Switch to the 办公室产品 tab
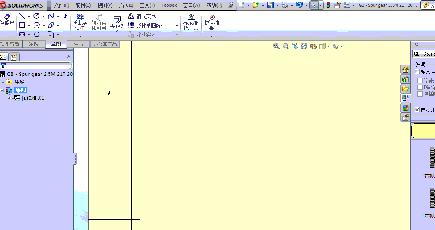 tap(105, 44)
